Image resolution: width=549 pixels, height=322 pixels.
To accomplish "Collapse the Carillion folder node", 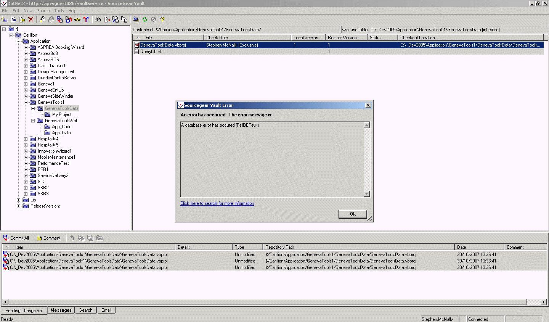I will (11, 35).
